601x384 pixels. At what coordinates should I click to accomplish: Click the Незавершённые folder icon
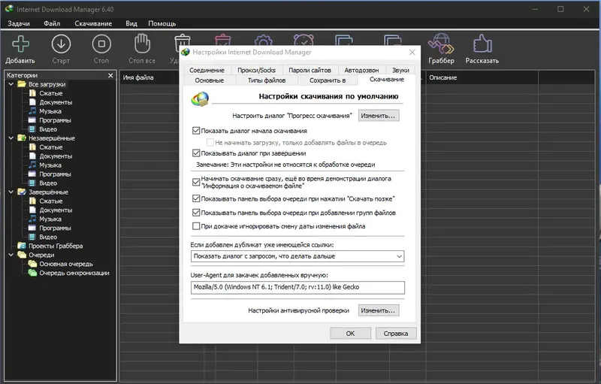[x=22, y=138]
